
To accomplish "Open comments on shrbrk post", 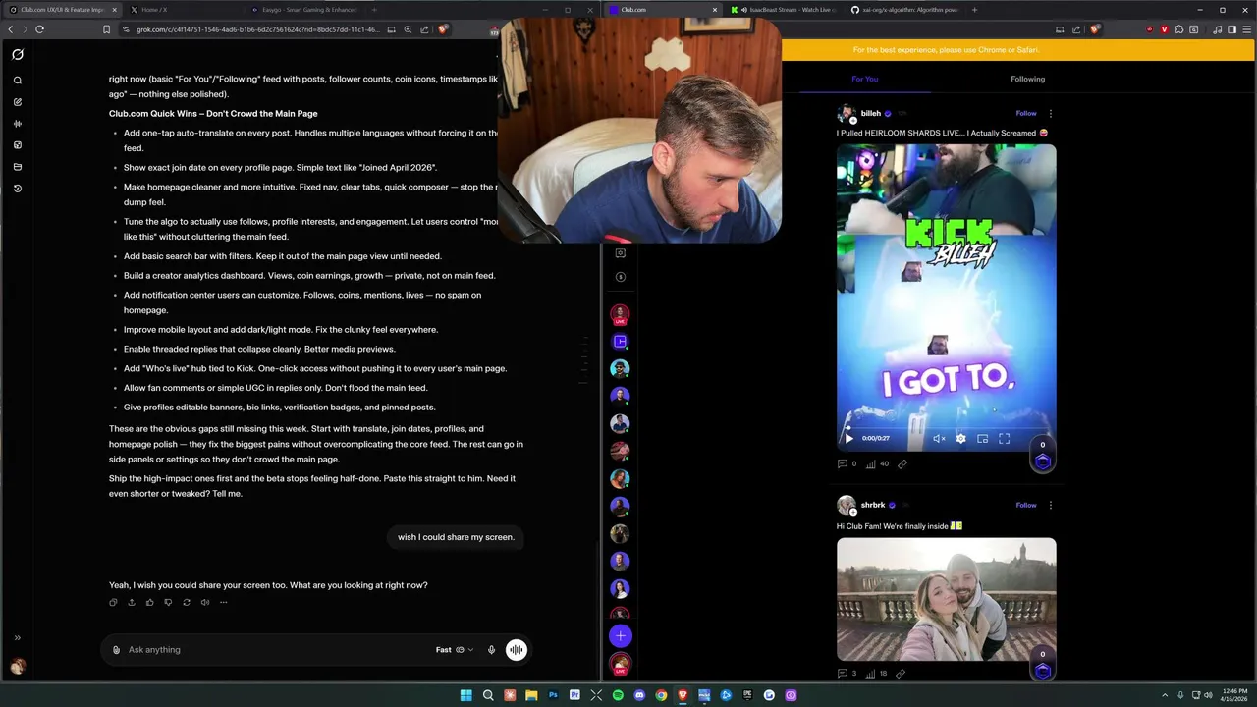I will coord(847,674).
